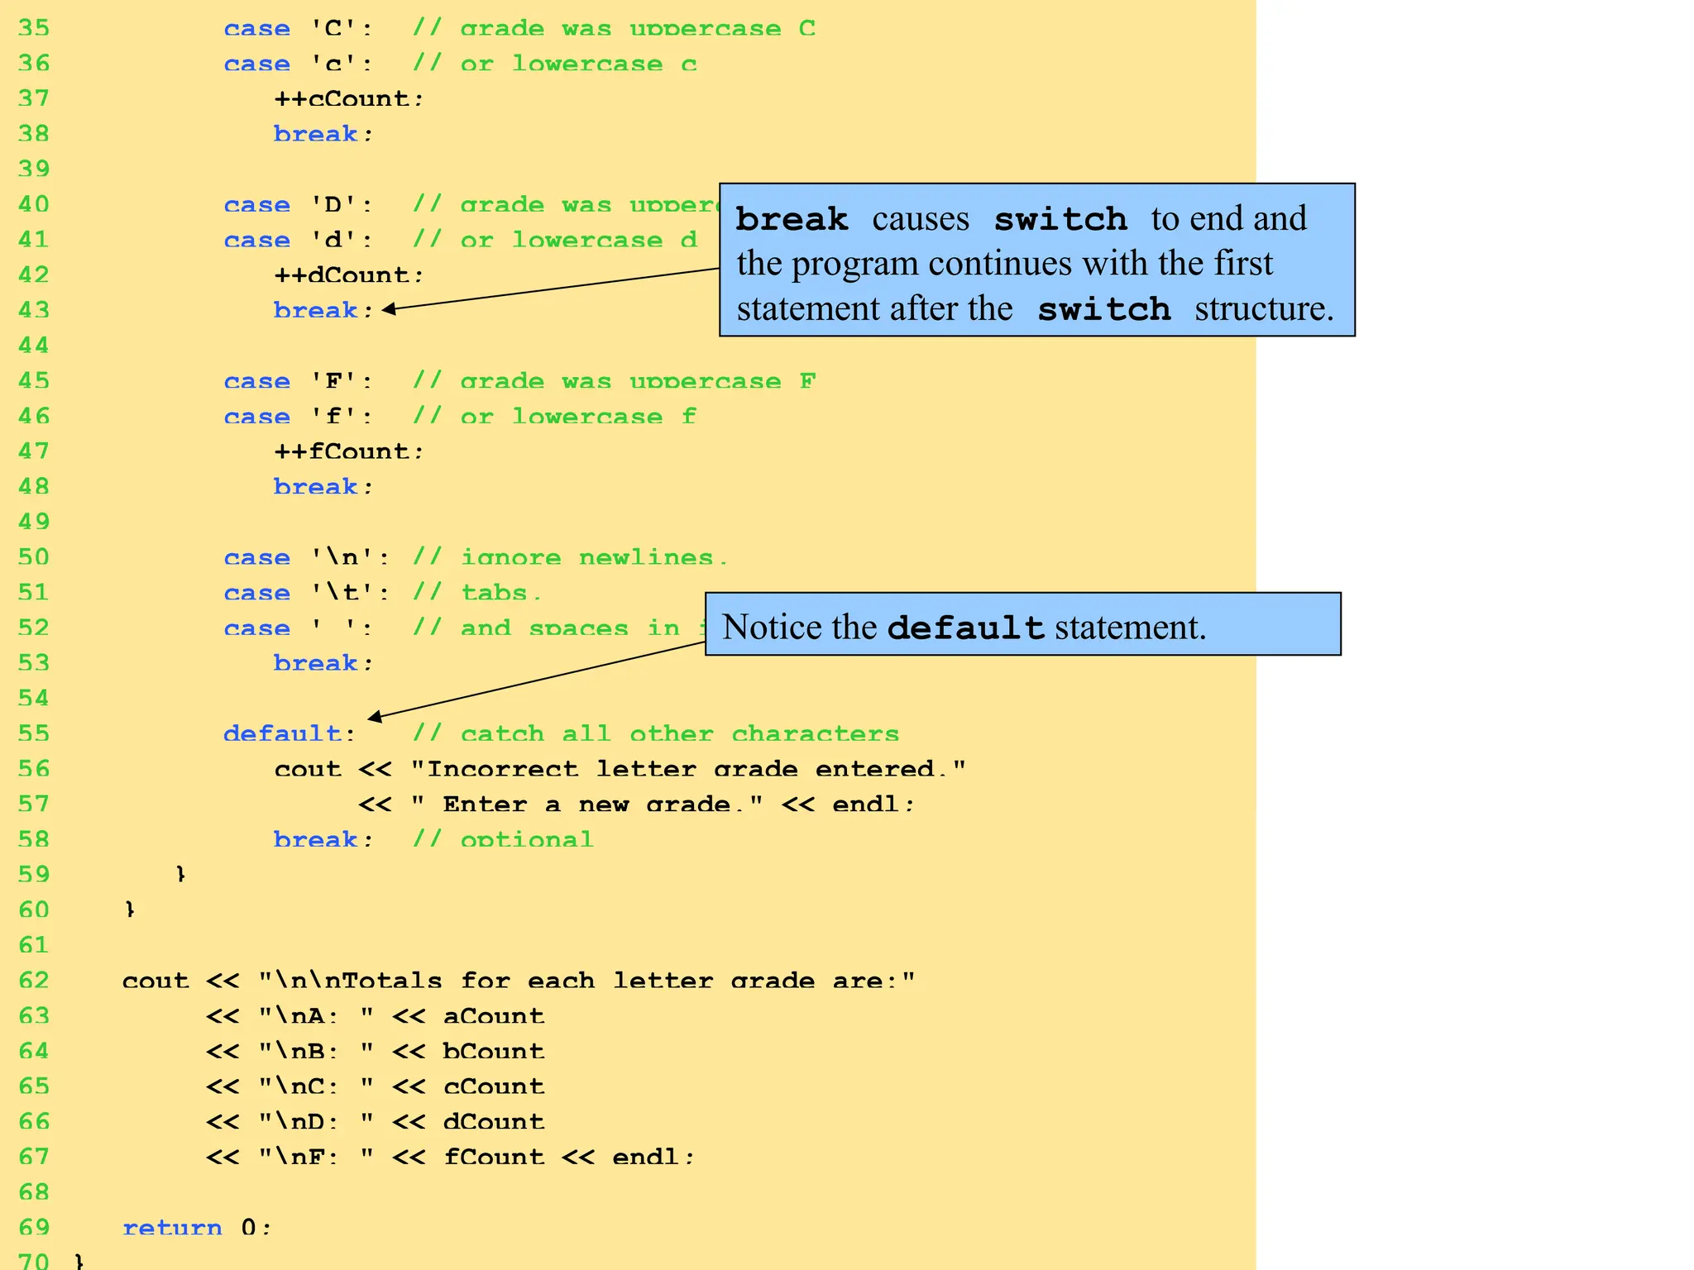Image resolution: width=1694 pixels, height=1270 pixels.
Task: Click line number 35
Action: 34,28
